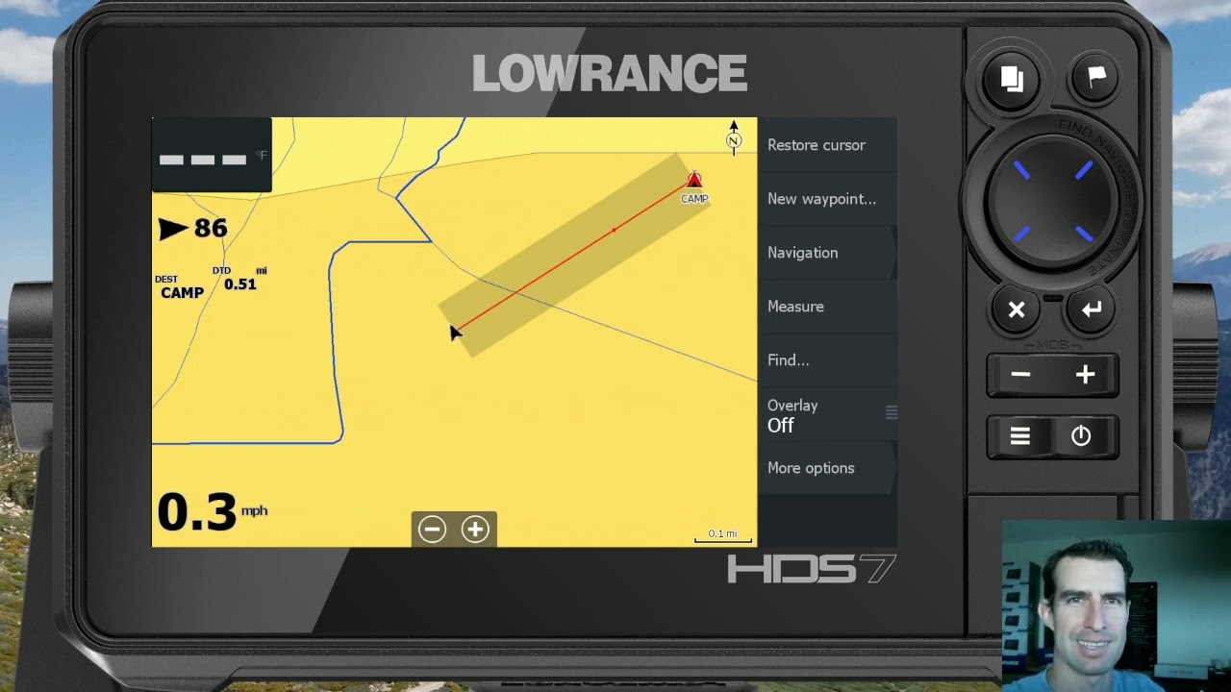Expand the Overlay Off dropdown
The image size is (1231, 692).
tap(827, 414)
